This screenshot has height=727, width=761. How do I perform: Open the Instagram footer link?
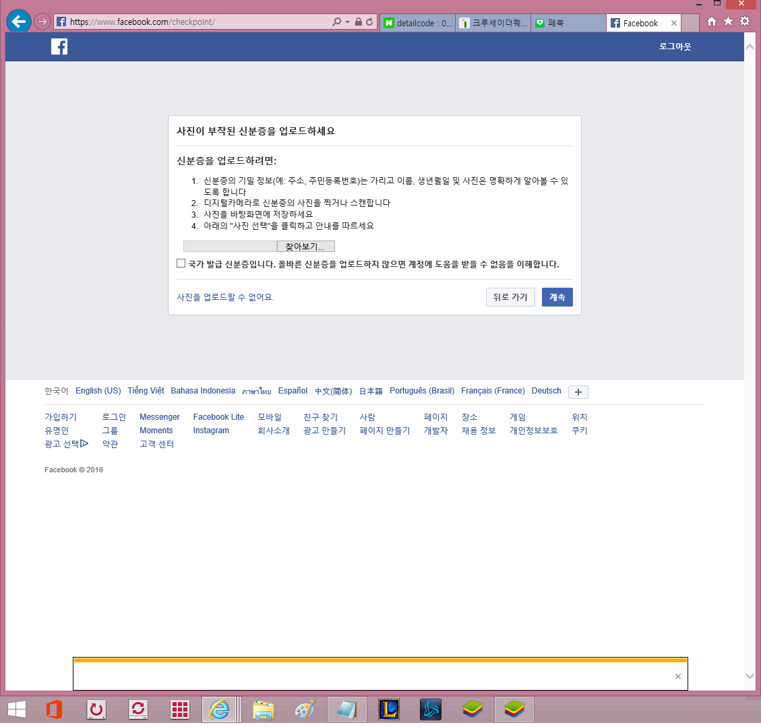tap(211, 431)
